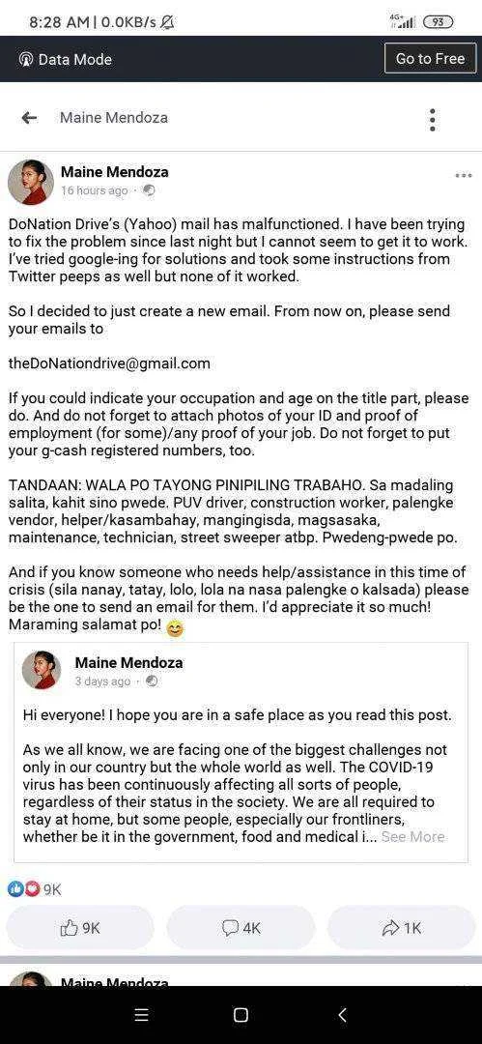482x1044 pixels.
Task: Open the post options three-dot menu
Action: (464, 175)
